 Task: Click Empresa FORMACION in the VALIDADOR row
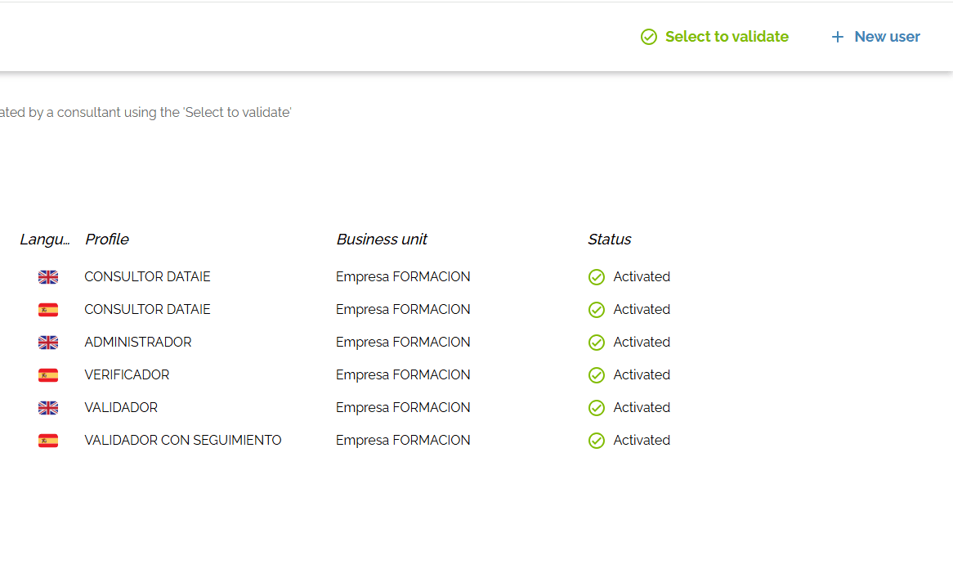point(403,407)
